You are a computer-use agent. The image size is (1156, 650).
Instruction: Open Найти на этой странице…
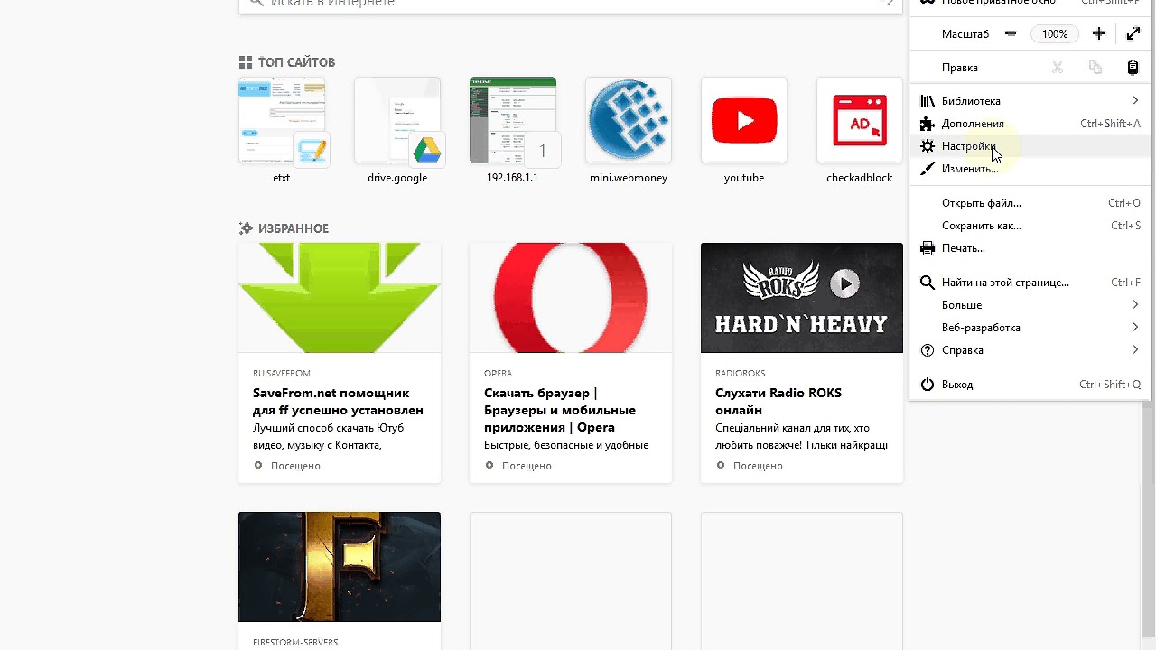point(1030,283)
